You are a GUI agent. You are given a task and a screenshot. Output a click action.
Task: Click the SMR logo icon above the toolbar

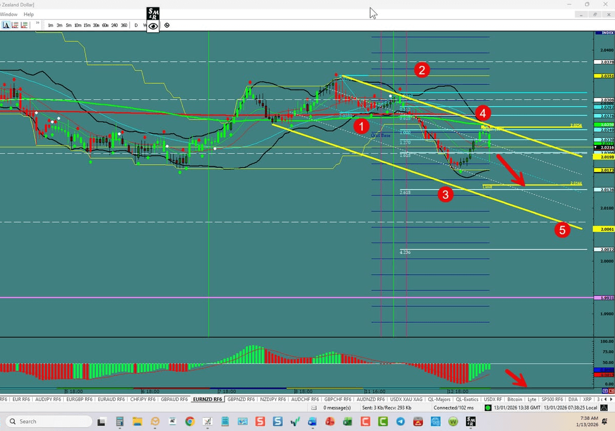click(x=153, y=13)
